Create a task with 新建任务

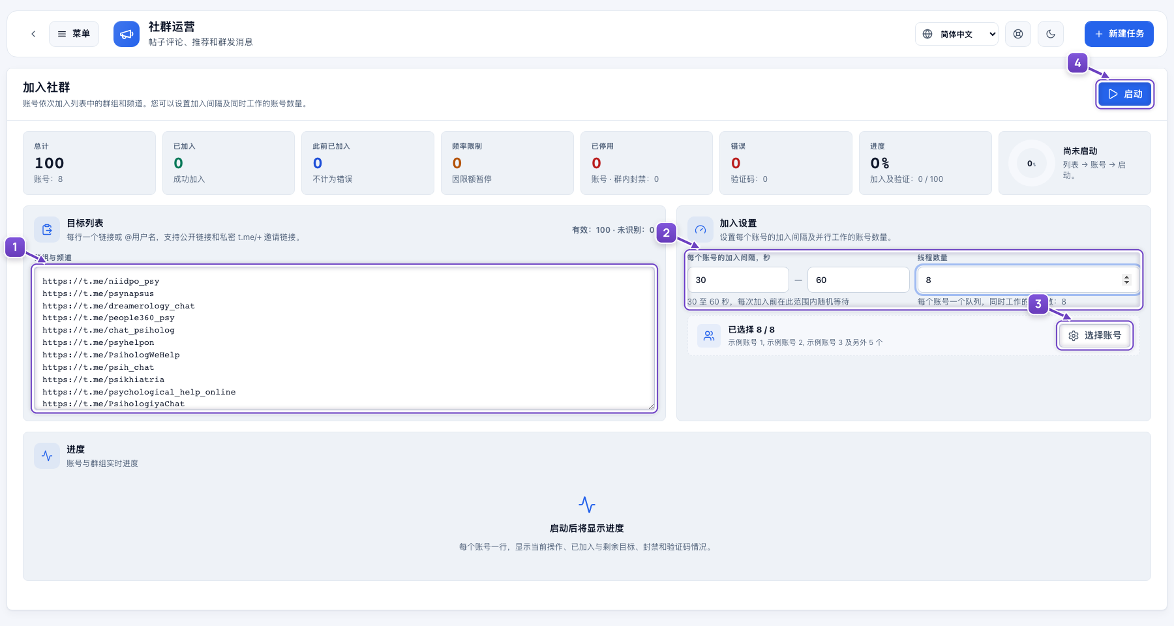pyautogui.click(x=1119, y=34)
